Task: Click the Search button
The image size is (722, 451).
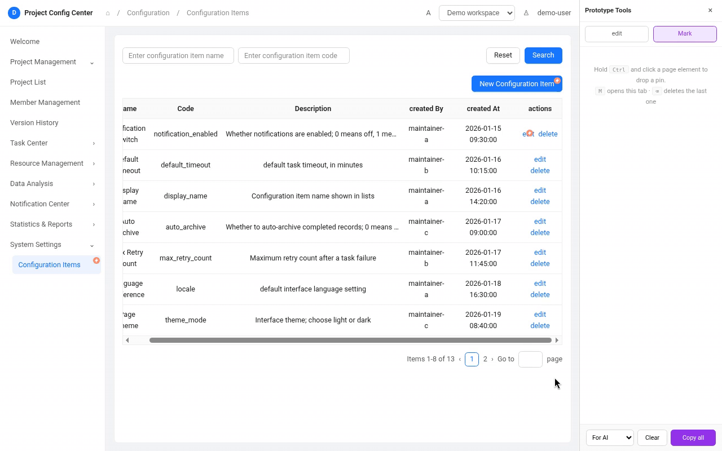Action: tap(543, 55)
